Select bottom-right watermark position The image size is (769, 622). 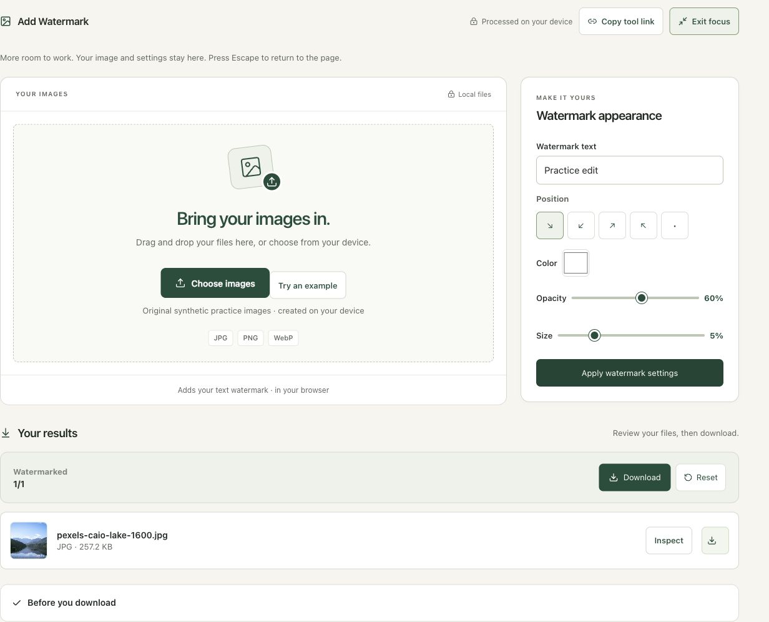[550, 225]
